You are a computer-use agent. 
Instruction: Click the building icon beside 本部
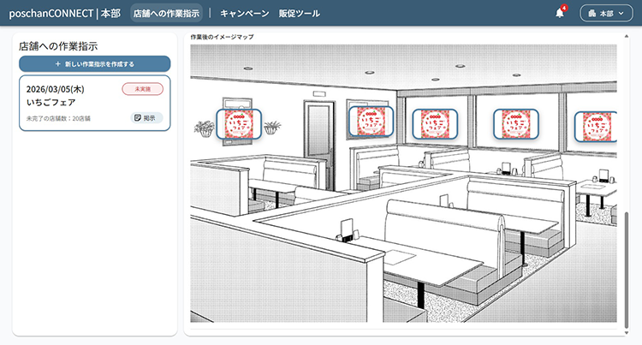(x=591, y=14)
